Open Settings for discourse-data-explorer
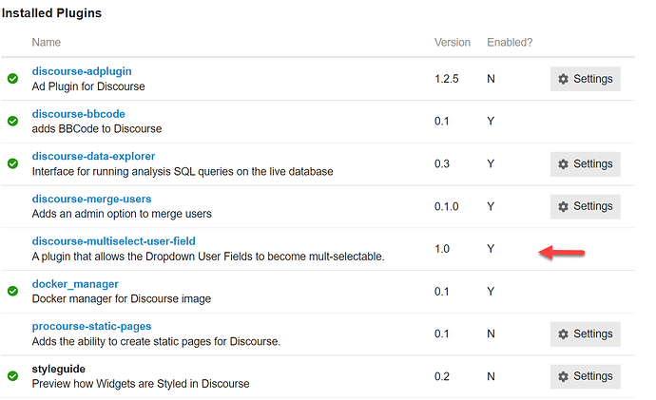The image size is (656, 400). click(x=585, y=163)
